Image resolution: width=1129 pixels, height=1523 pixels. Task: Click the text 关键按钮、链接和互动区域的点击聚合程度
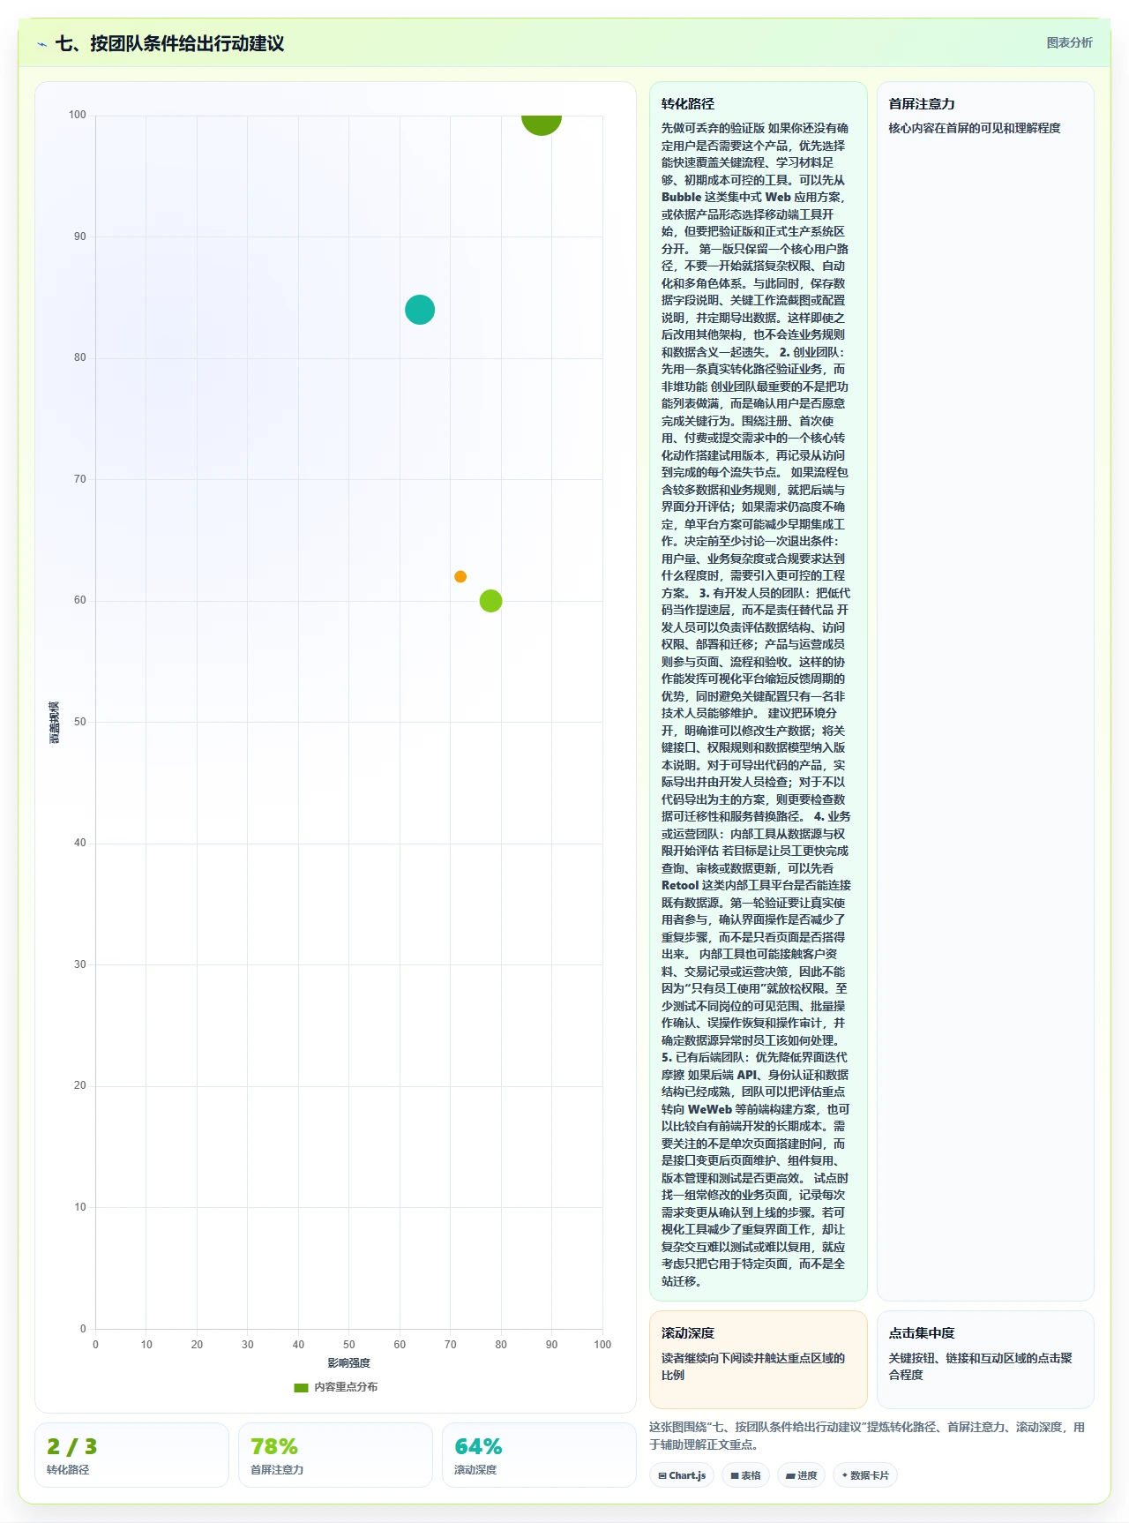pyautogui.click(x=980, y=1367)
